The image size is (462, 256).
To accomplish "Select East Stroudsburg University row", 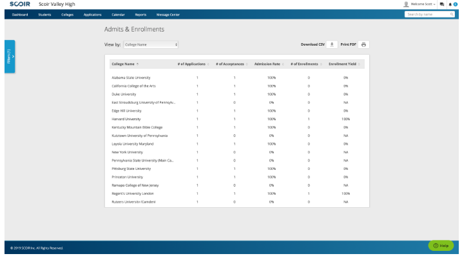I will point(237,102).
